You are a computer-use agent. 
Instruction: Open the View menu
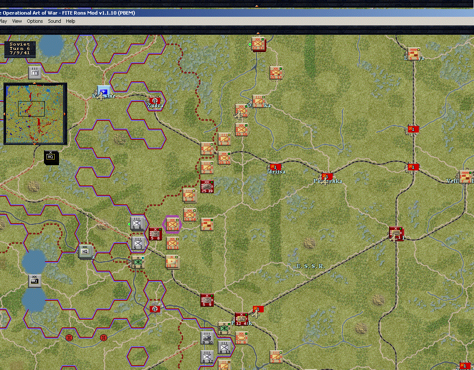coord(17,21)
